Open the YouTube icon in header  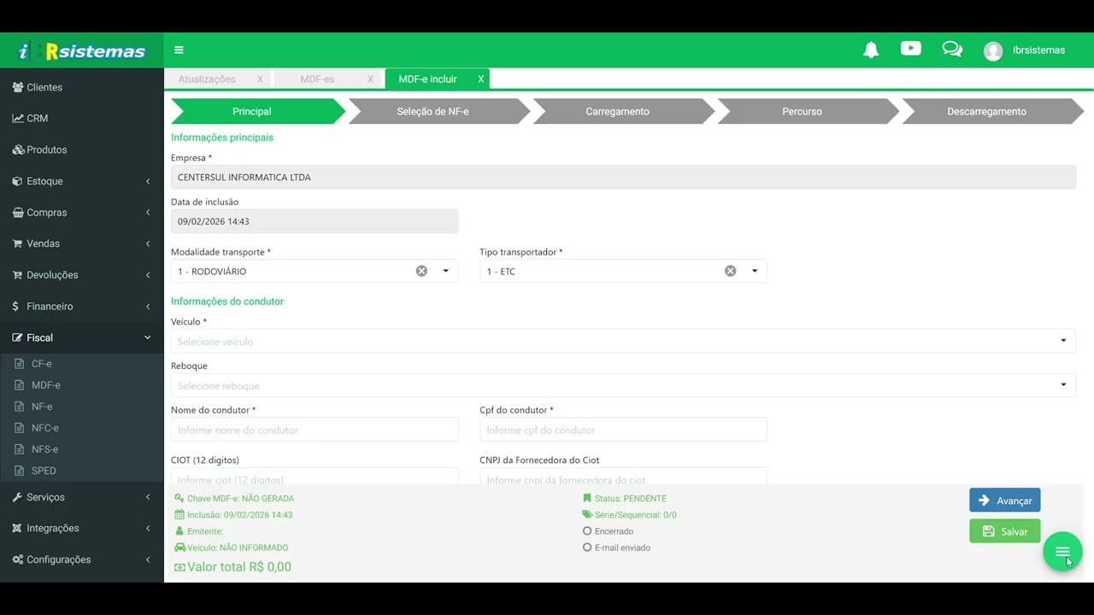pos(911,49)
